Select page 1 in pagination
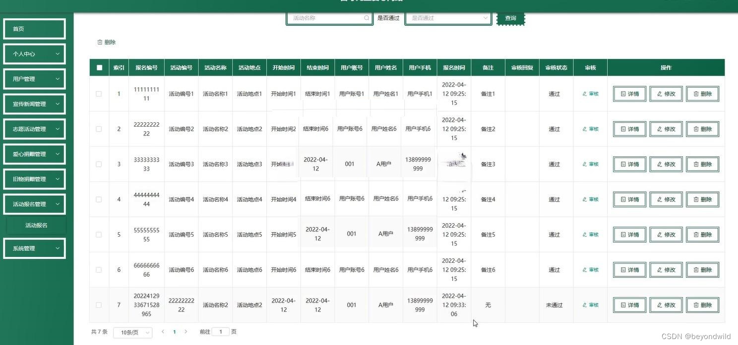Viewport: 738px width, 345px height. click(x=175, y=332)
